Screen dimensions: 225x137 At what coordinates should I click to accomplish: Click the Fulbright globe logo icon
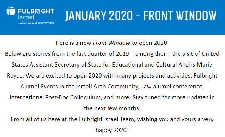pyautogui.click(x=11, y=11)
